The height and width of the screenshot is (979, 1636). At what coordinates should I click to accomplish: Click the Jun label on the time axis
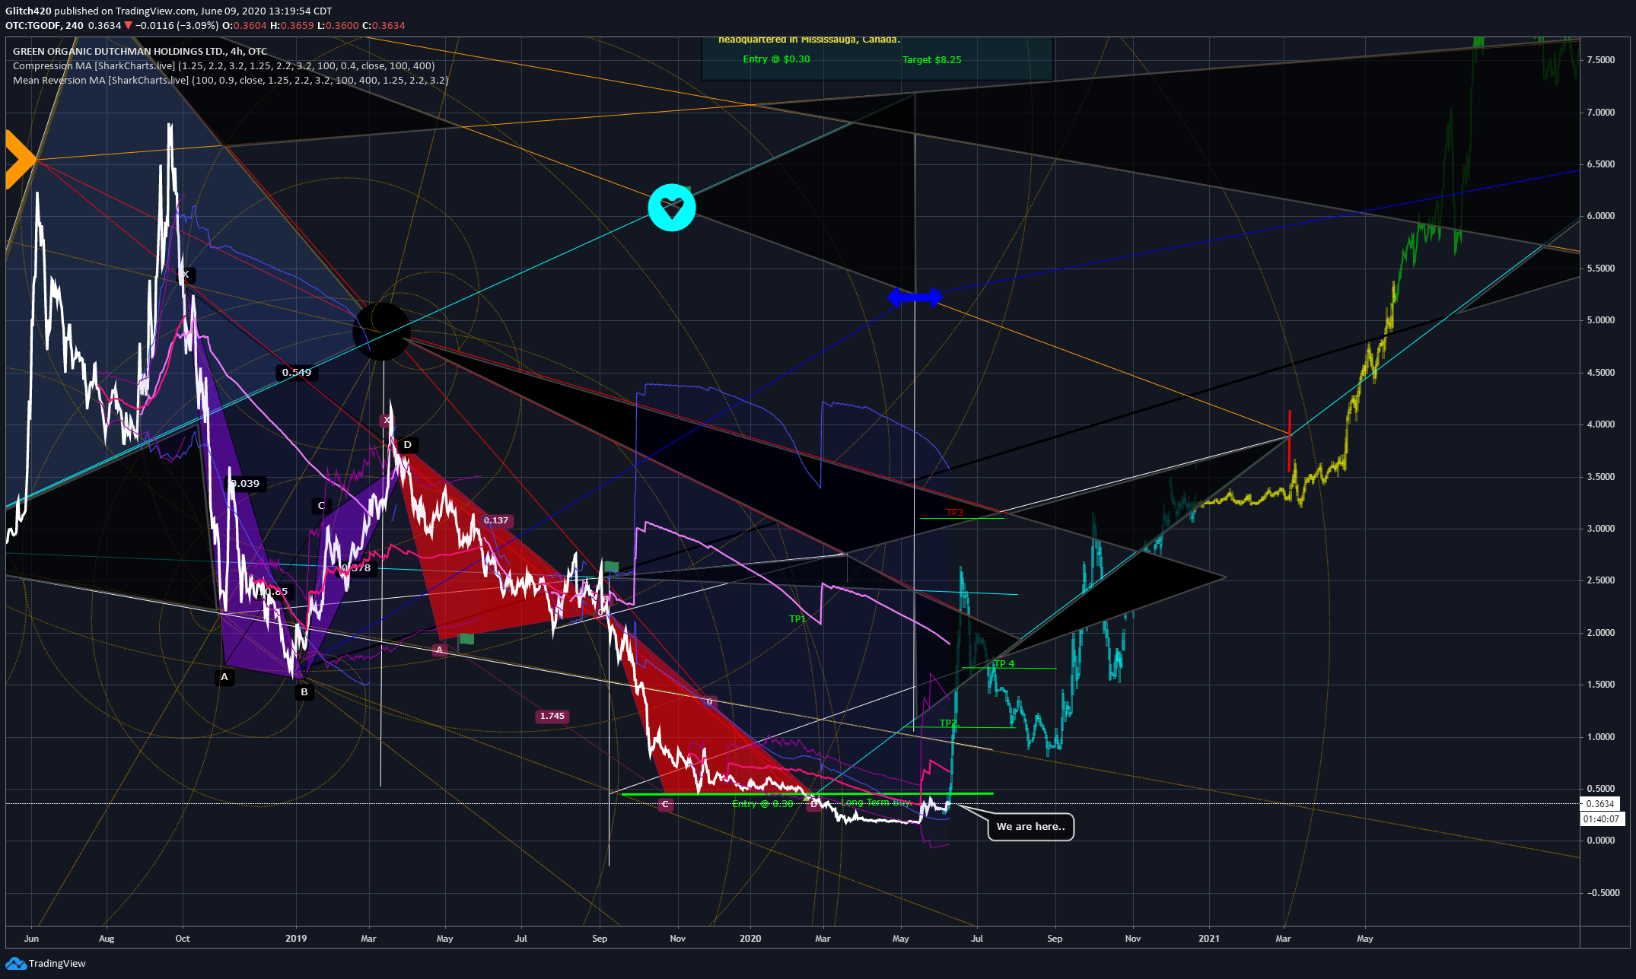tap(31, 939)
